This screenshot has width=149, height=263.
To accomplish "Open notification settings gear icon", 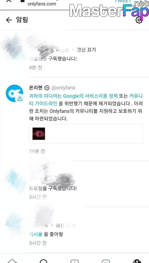I will point(139,20).
